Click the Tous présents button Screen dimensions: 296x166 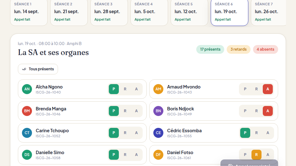click(38, 69)
